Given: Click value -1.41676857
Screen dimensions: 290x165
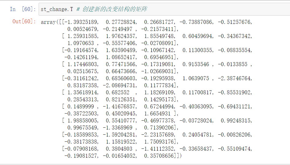Looking at the screenshot, I should click(x=119, y=107).
